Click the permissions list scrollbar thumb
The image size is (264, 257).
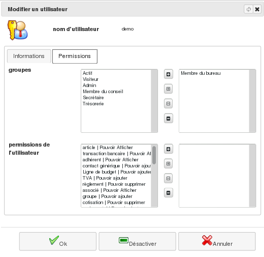click(x=154, y=155)
